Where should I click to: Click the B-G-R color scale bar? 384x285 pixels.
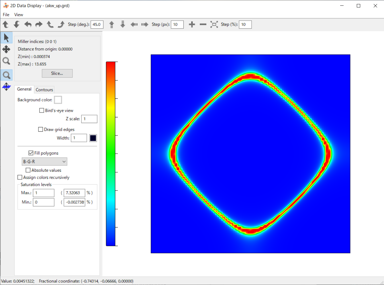pos(111,154)
